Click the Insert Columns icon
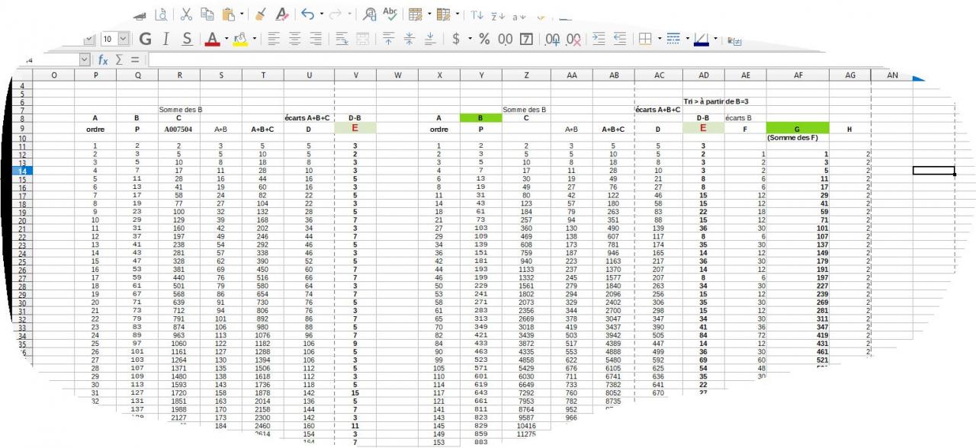Viewport: 976px width, 448px height. click(445, 14)
